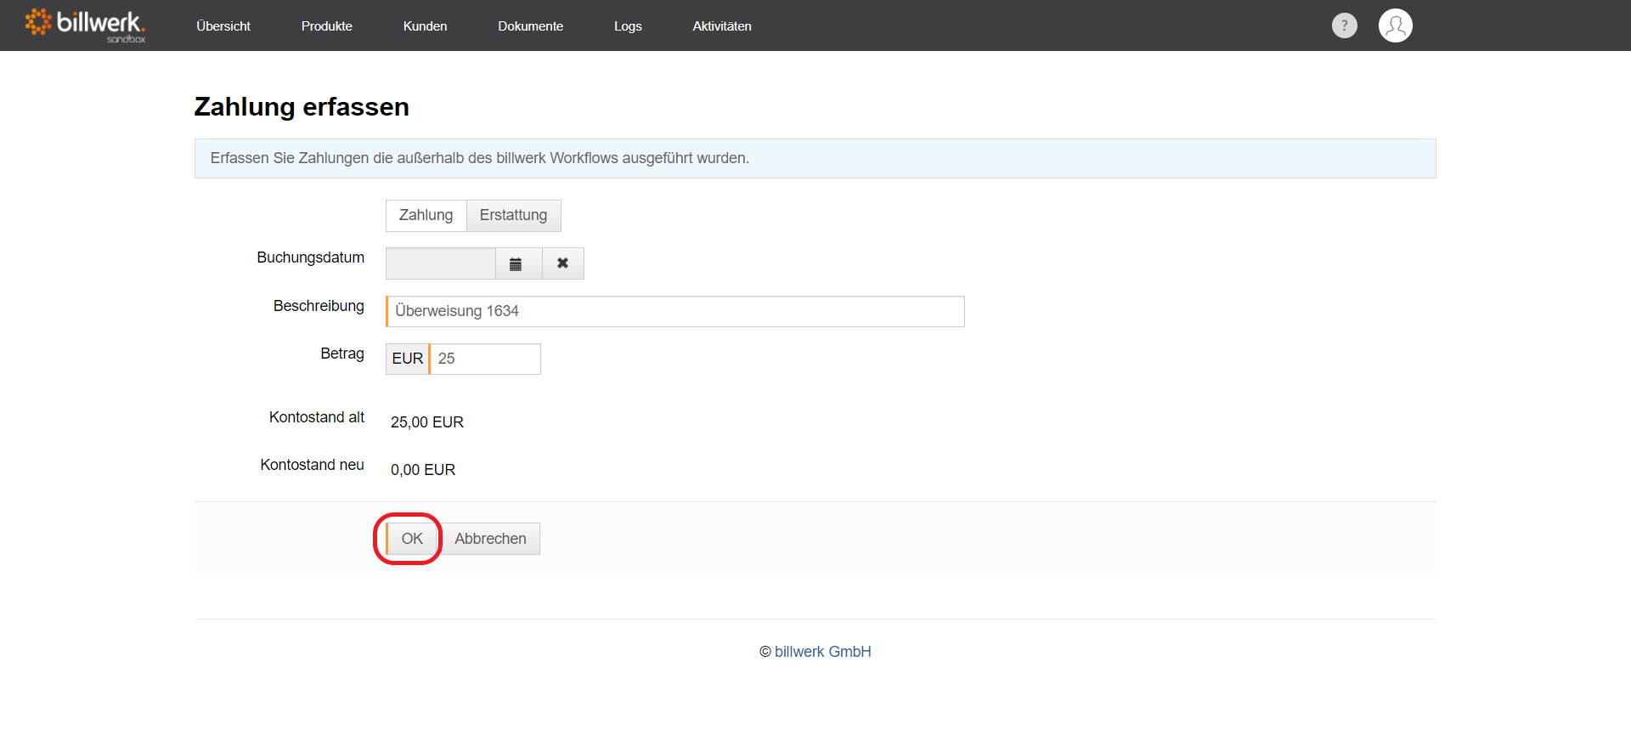Open the help question mark icon
Viewport: 1631px width, 741px height.
pyautogui.click(x=1344, y=25)
